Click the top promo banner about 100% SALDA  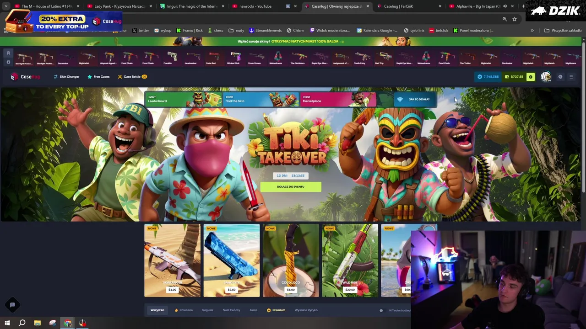point(291,41)
